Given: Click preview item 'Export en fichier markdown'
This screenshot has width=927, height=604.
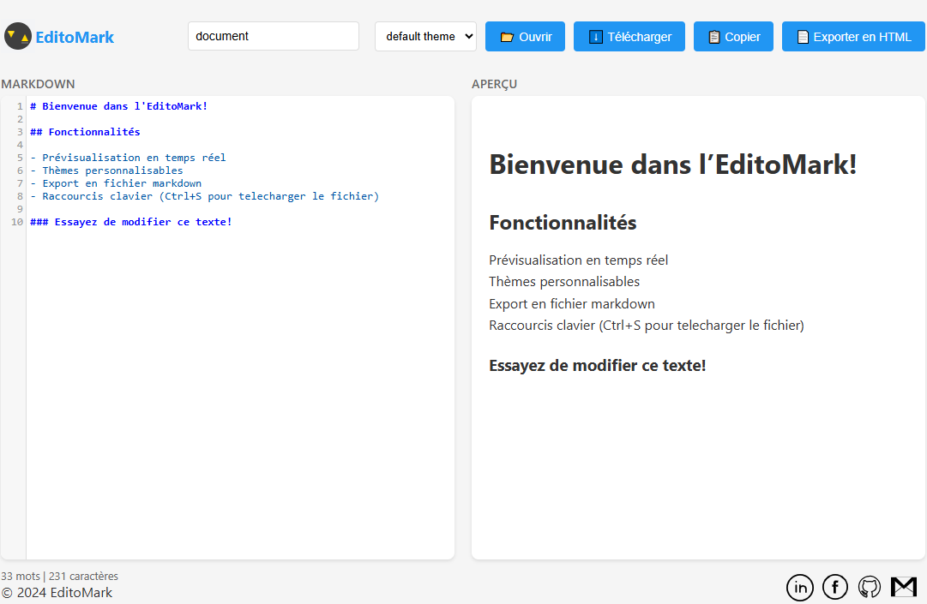Looking at the screenshot, I should tap(572, 303).
